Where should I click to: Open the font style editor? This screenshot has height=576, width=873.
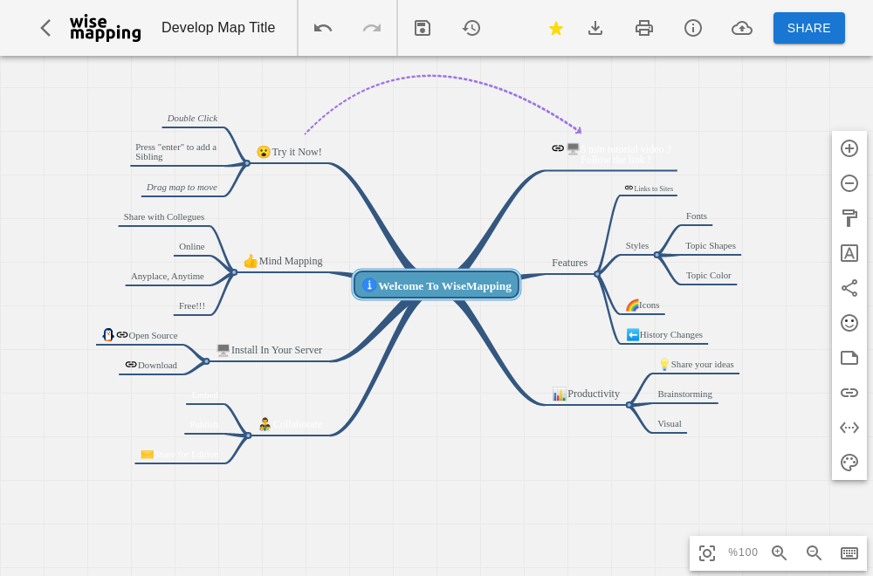[849, 253]
